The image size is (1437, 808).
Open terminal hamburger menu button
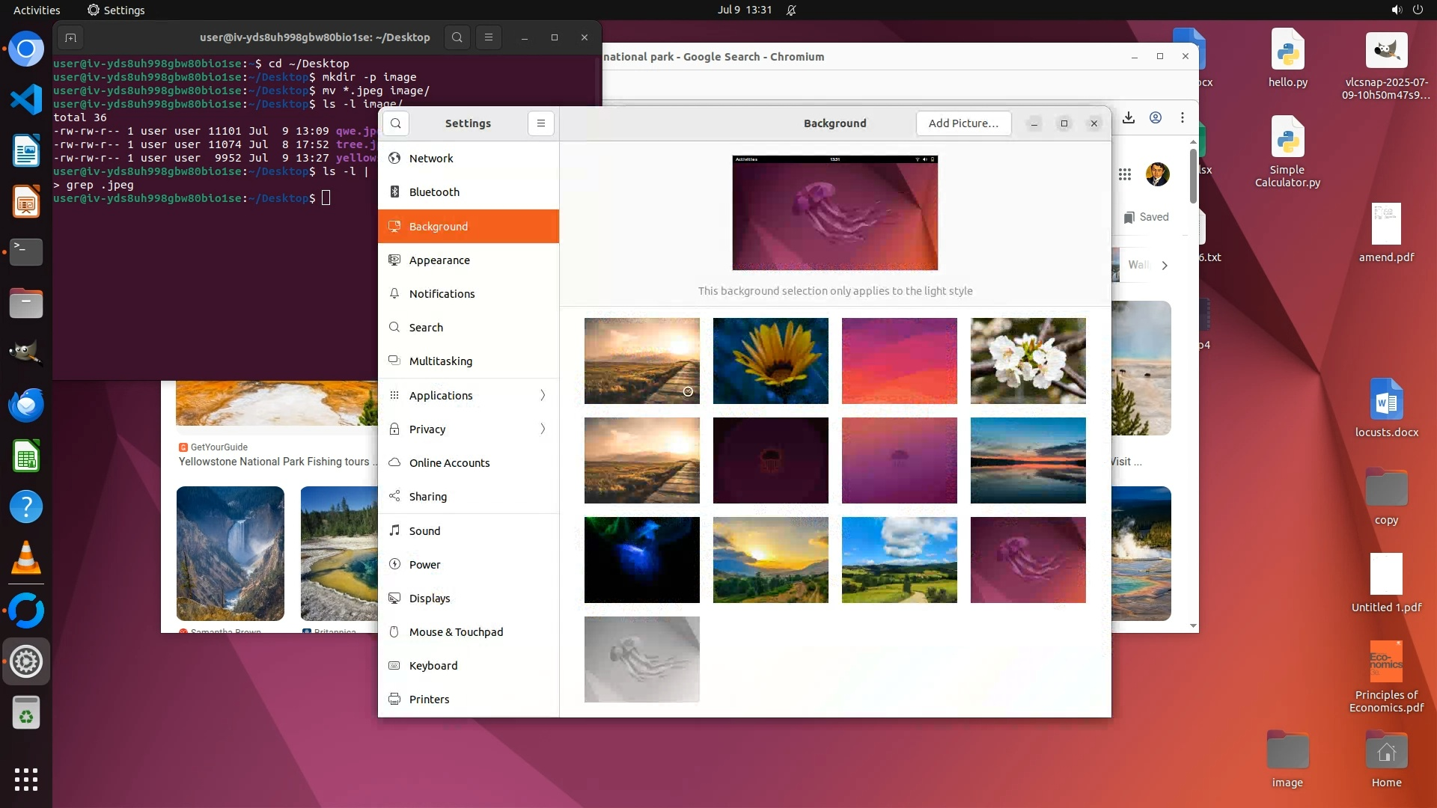(489, 37)
